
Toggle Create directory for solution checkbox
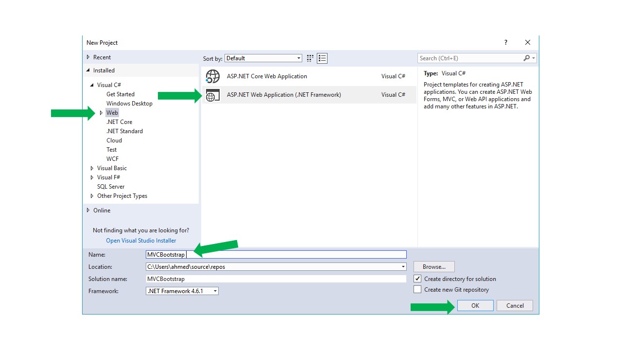click(x=417, y=279)
